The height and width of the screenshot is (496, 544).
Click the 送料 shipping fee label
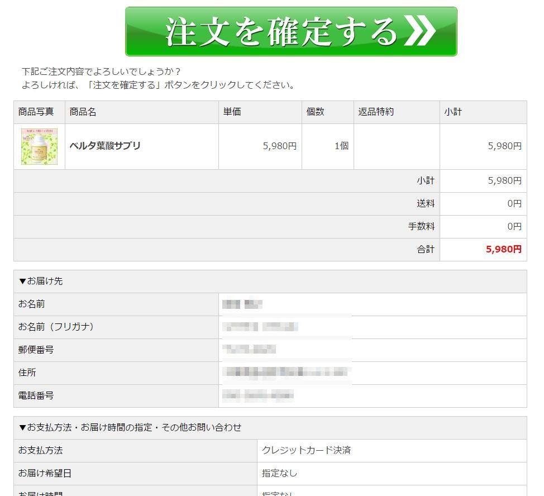[425, 204]
